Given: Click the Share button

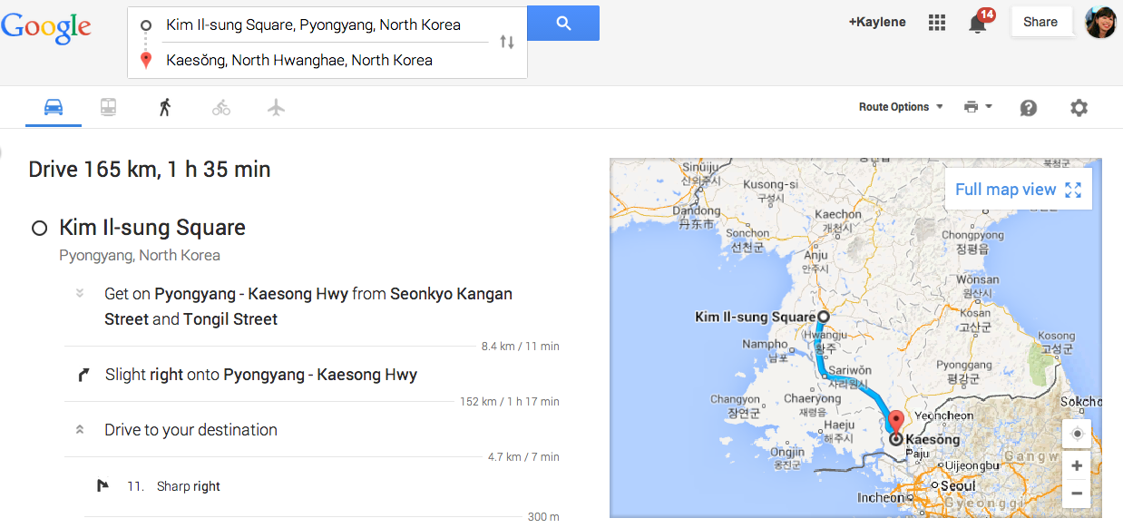Looking at the screenshot, I should [x=1040, y=22].
